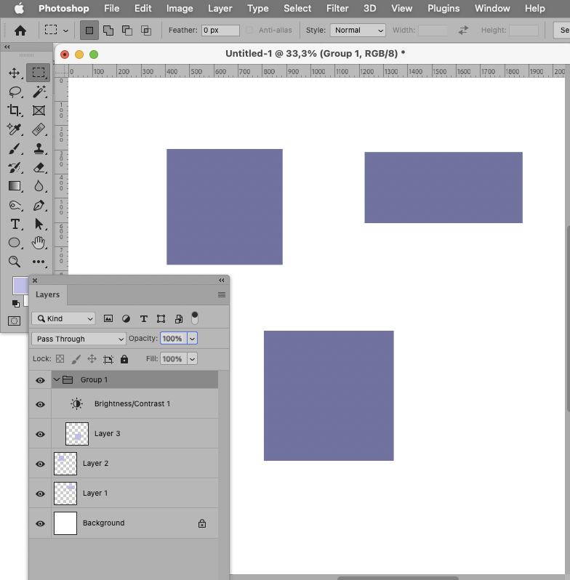This screenshot has width=570, height=580.
Task: Filter layers by shape layers icon
Action: click(x=161, y=319)
